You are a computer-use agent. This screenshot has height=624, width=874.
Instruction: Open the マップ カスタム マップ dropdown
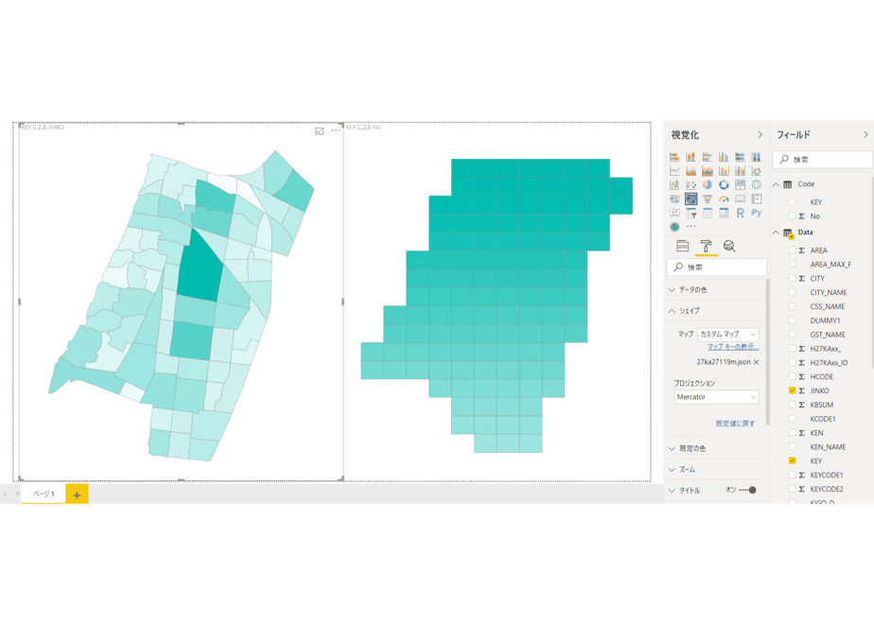[728, 335]
